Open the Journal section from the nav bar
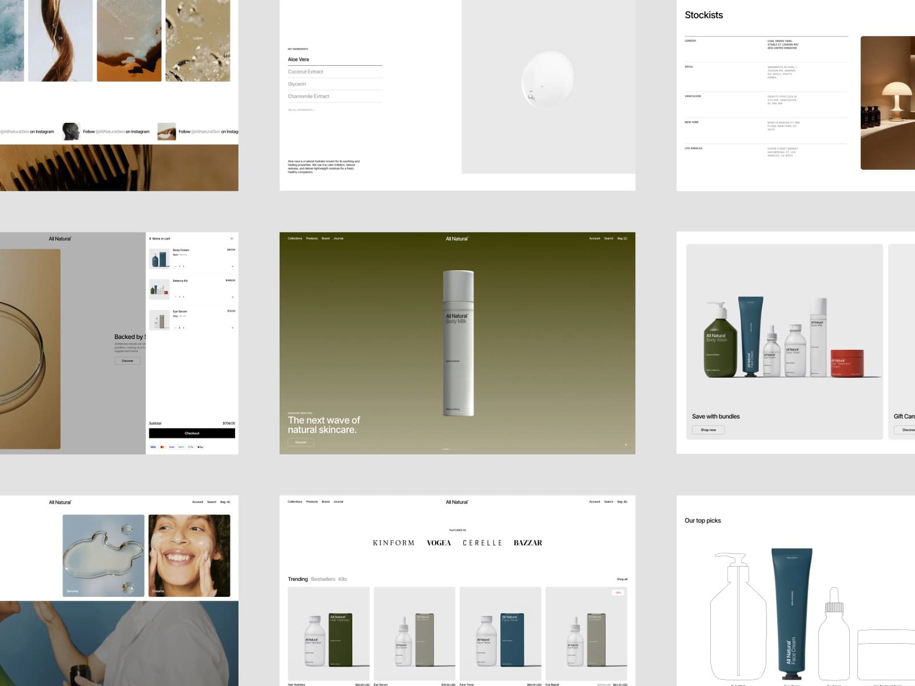The height and width of the screenshot is (686, 915). (339, 238)
